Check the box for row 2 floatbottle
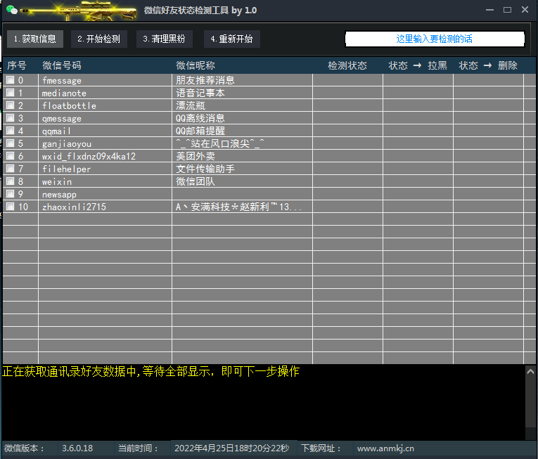Image resolution: width=538 pixels, height=459 pixels. point(11,105)
